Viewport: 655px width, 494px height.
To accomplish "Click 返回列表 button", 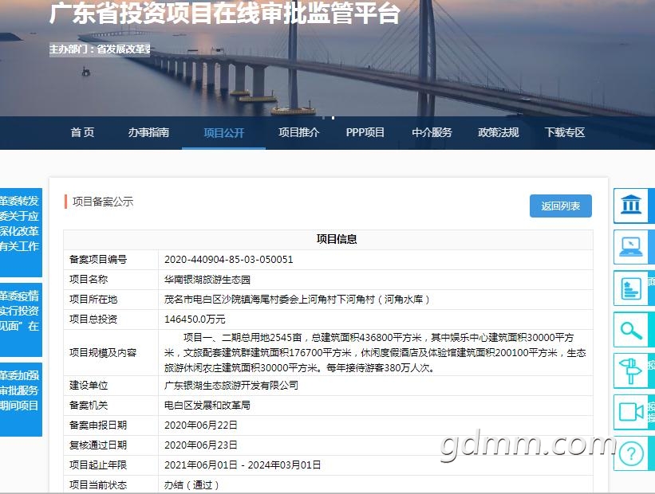I will [x=561, y=206].
